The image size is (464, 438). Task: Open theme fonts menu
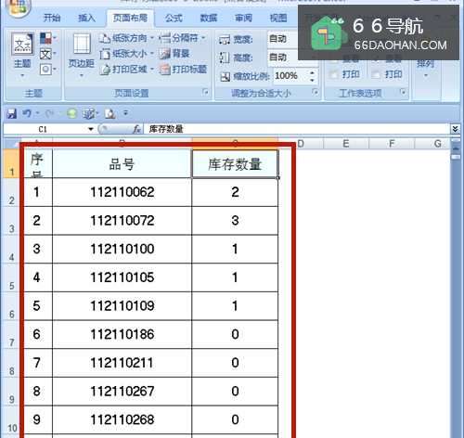pos(47,55)
